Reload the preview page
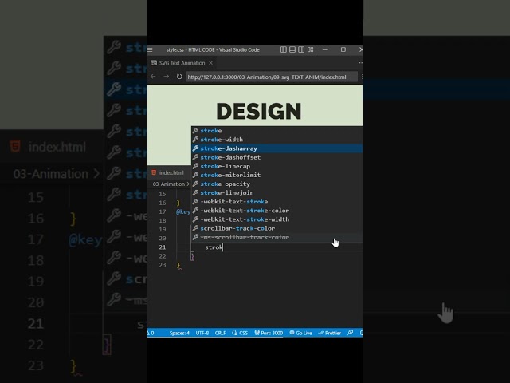510x383 pixels. (x=179, y=77)
